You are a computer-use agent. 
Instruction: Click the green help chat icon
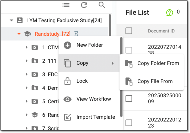169,12
